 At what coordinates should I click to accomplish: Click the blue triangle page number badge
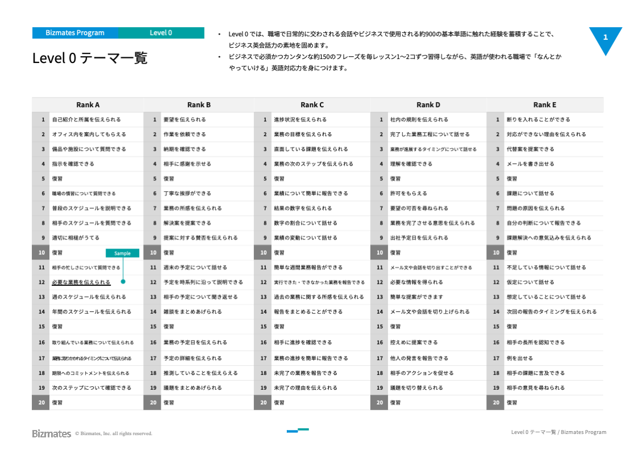click(605, 37)
